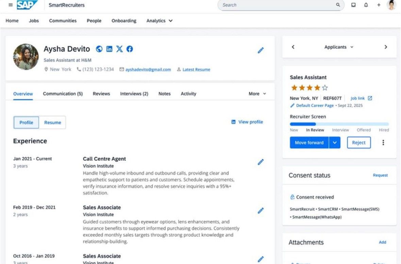Open Aysha Devito's X profile icon
The width and height of the screenshot is (401, 264).
[x=119, y=49]
